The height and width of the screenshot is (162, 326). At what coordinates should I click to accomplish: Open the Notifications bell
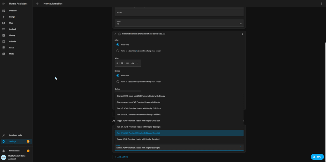(4, 151)
